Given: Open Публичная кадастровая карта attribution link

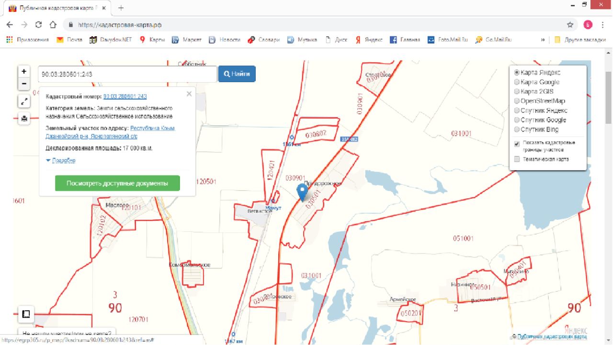Looking at the screenshot, I should click(552, 337).
